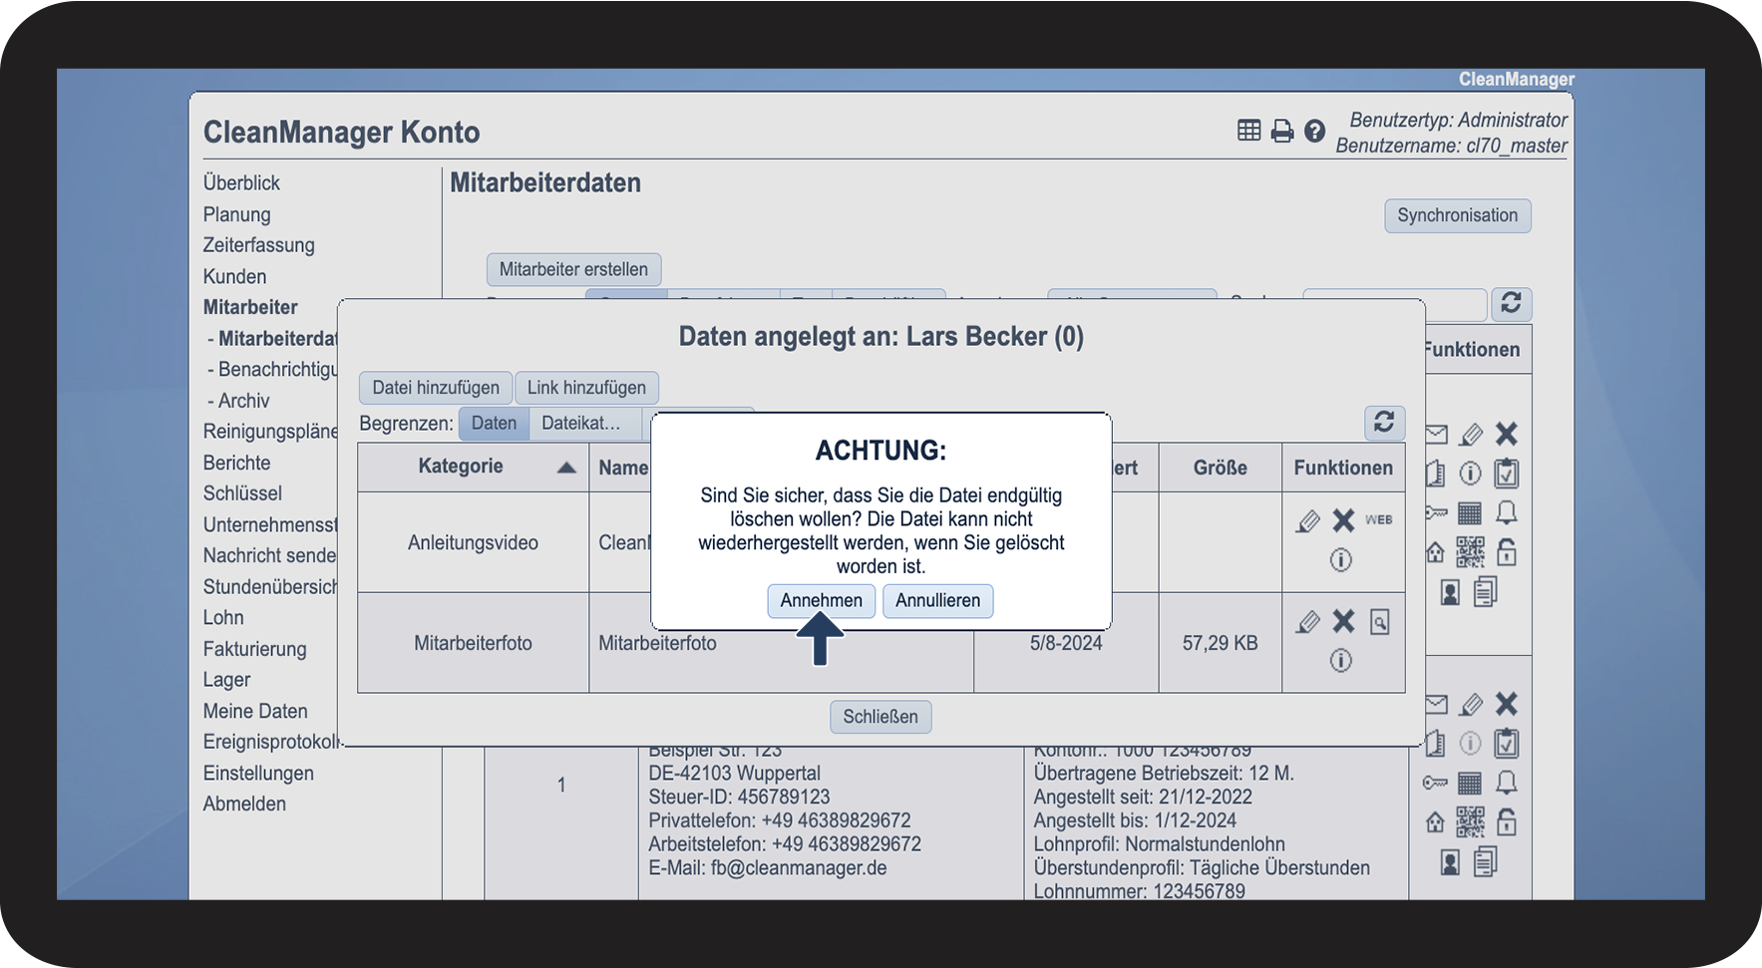Open Zeiterfassung in the sidebar menu

click(x=258, y=245)
